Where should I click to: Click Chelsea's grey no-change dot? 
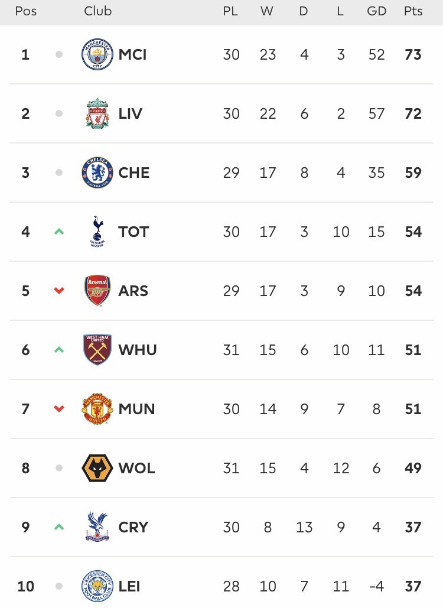[59, 173]
